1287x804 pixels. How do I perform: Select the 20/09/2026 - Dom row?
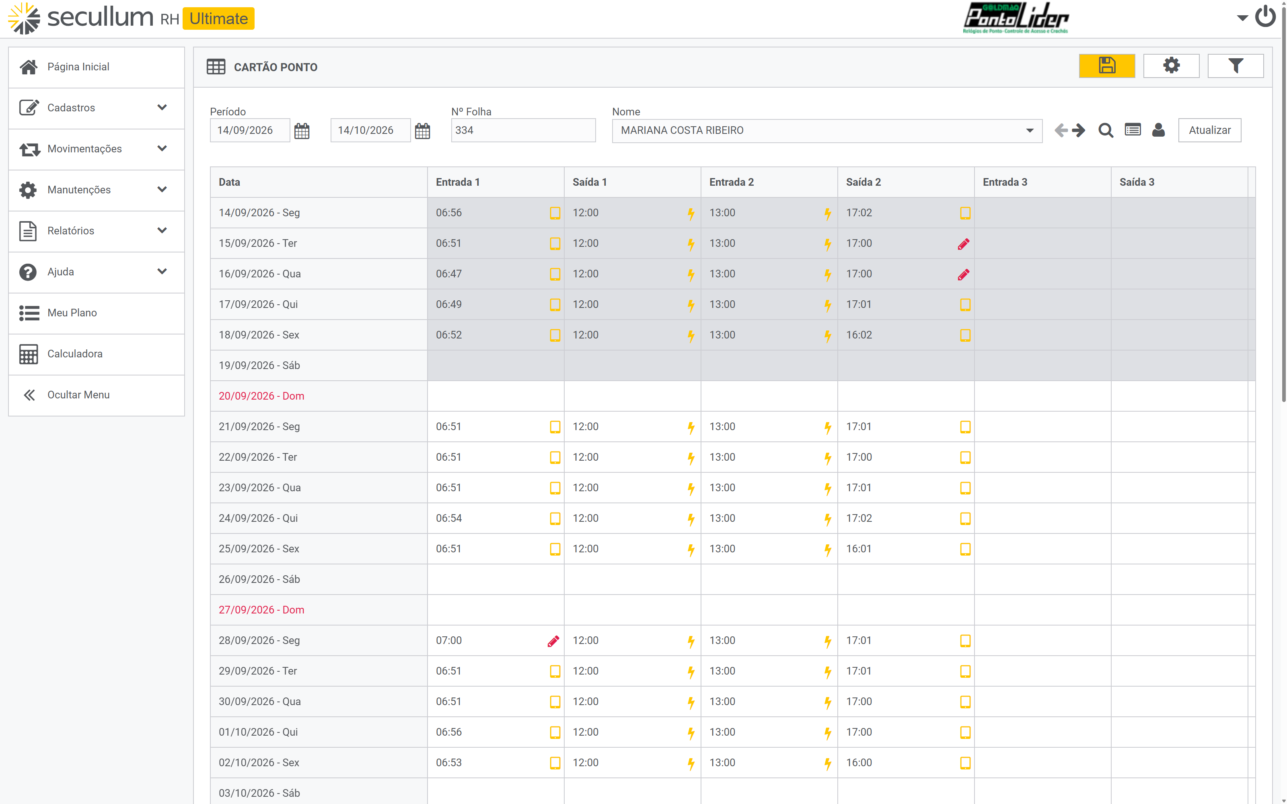click(x=732, y=396)
